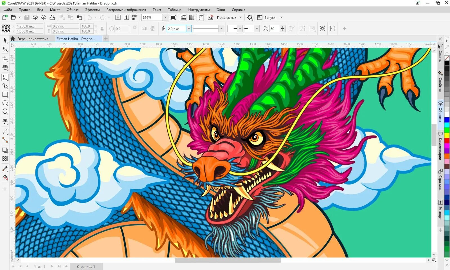Pick the blue color swatch in palette
Viewport: 450px width, 270px height.
[447, 120]
